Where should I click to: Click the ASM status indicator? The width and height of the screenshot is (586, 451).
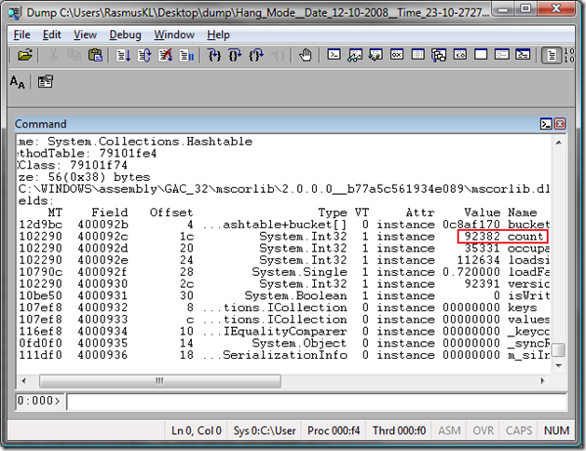point(449,430)
